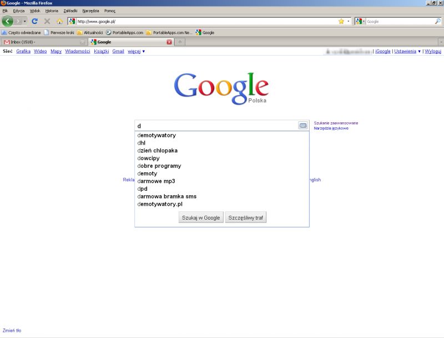The image size is (444, 338).
Task: Click the Grafika link
Action: click(x=23, y=51)
